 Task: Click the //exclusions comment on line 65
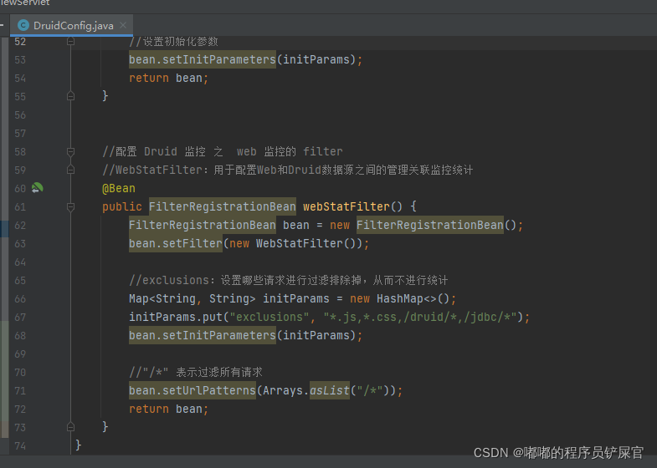[288, 280]
